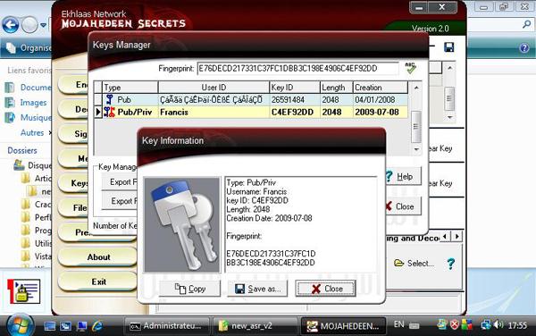The height and width of the screenshot is (336, 536).
Task: Click key list scroll up arrow
Action: (x=416, y=88)
